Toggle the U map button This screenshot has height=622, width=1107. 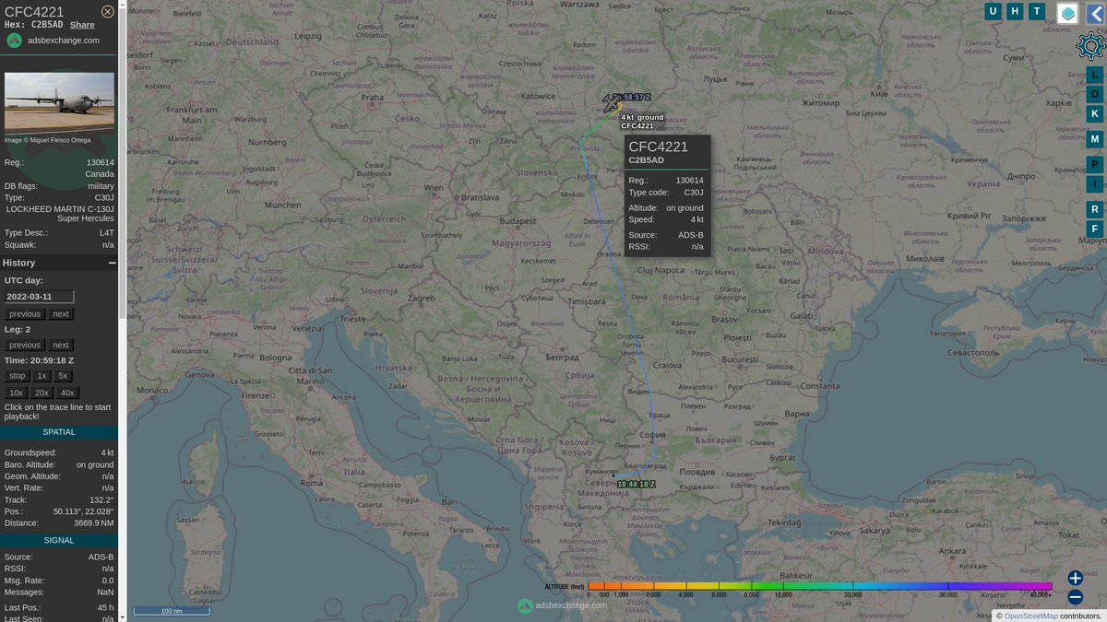(x=993, y=11)
